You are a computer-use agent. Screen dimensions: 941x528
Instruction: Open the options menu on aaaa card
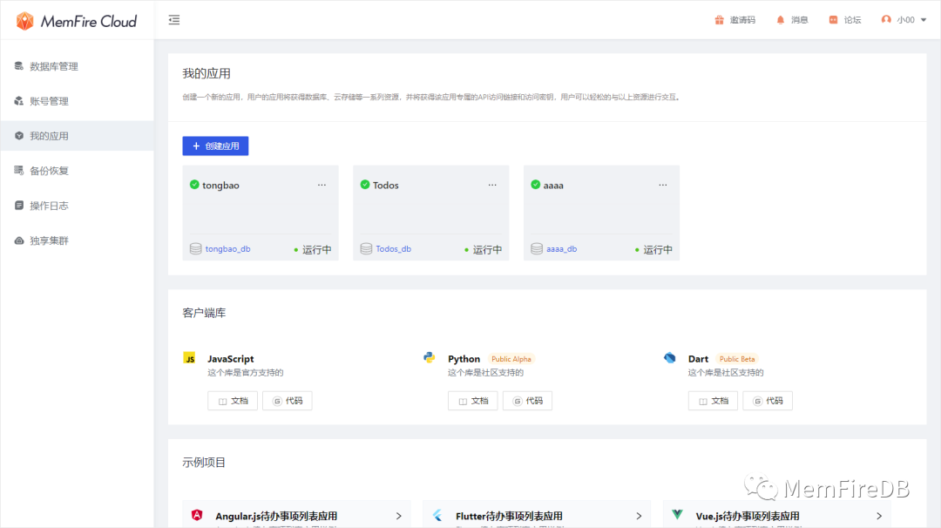(662, 185)
